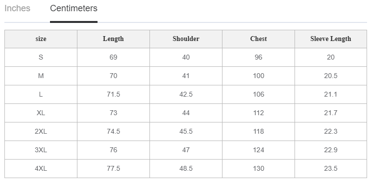Select the L size row label
Image resolution: width=370 pixels, height=182 pixels.
click(41, 94)
